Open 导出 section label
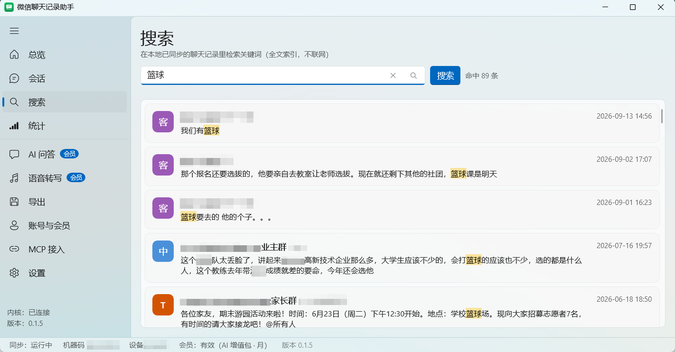 tap(37, 202)
